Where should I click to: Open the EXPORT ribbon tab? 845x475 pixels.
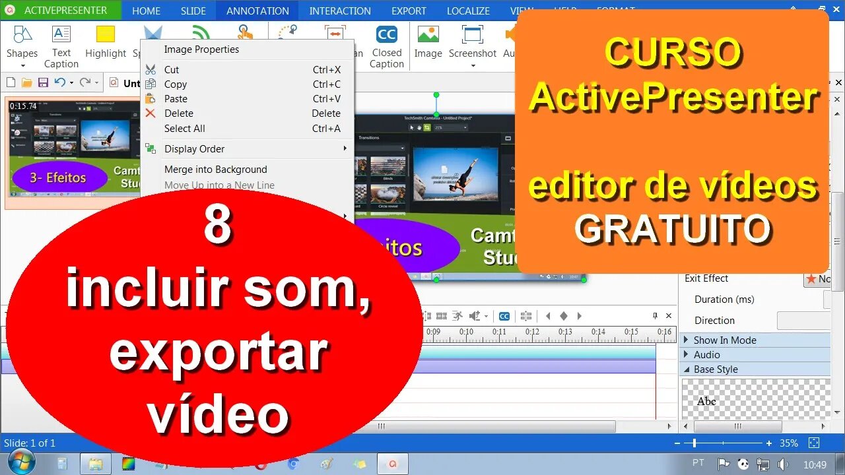click(409, 11)
